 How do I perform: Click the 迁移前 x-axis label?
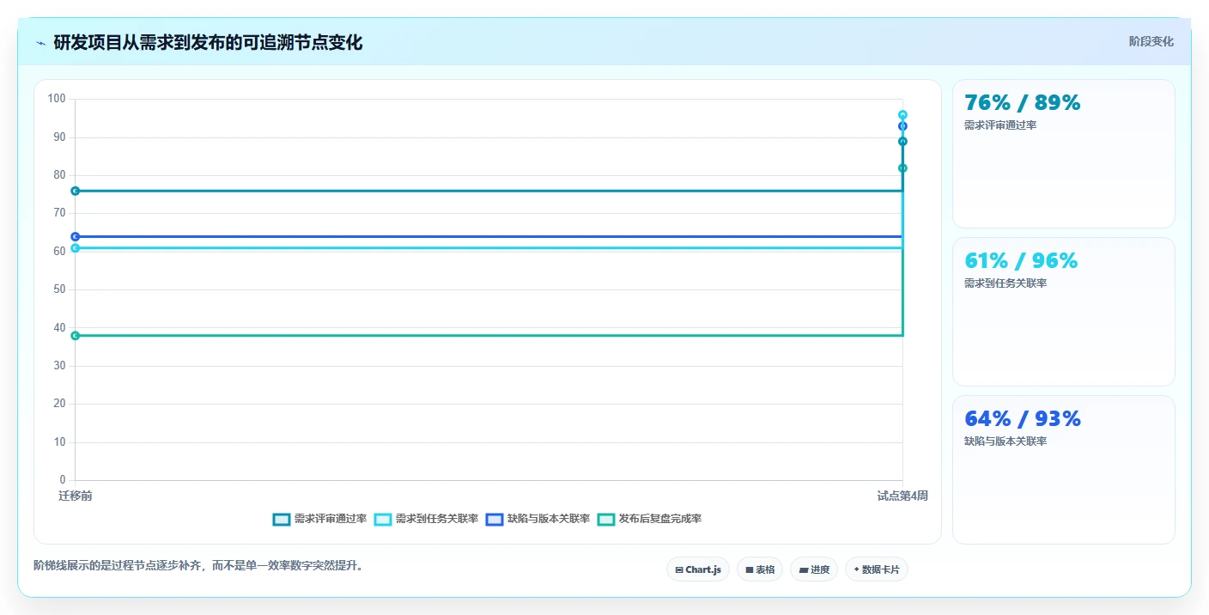(76, 496)
